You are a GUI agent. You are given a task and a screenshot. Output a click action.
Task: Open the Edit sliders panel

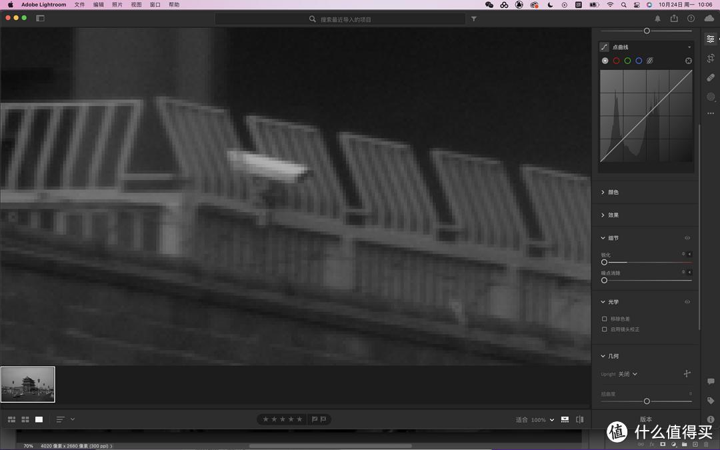710,39
